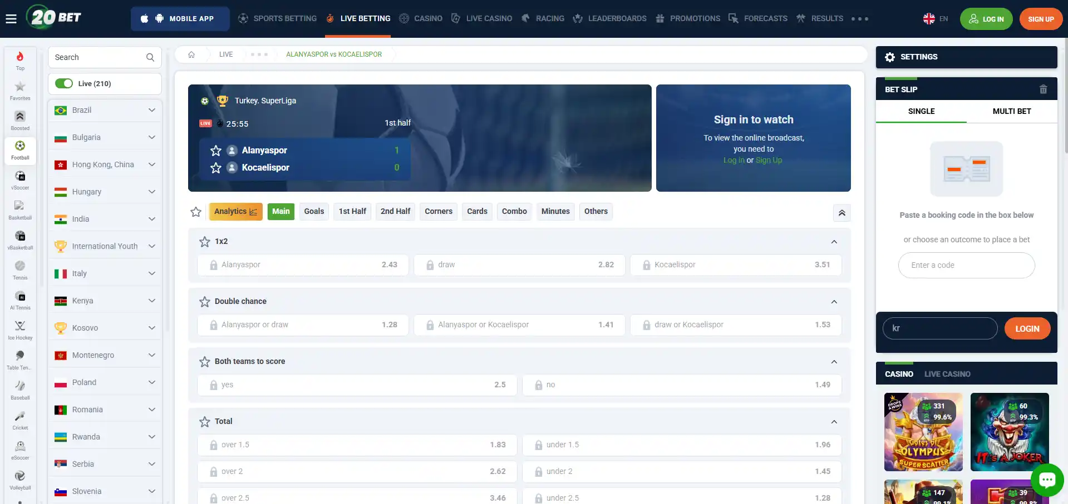Select vBasketball in the sports sidebar
The image size is (1068, 504).
pyautogui.click(x=20, y=241)
